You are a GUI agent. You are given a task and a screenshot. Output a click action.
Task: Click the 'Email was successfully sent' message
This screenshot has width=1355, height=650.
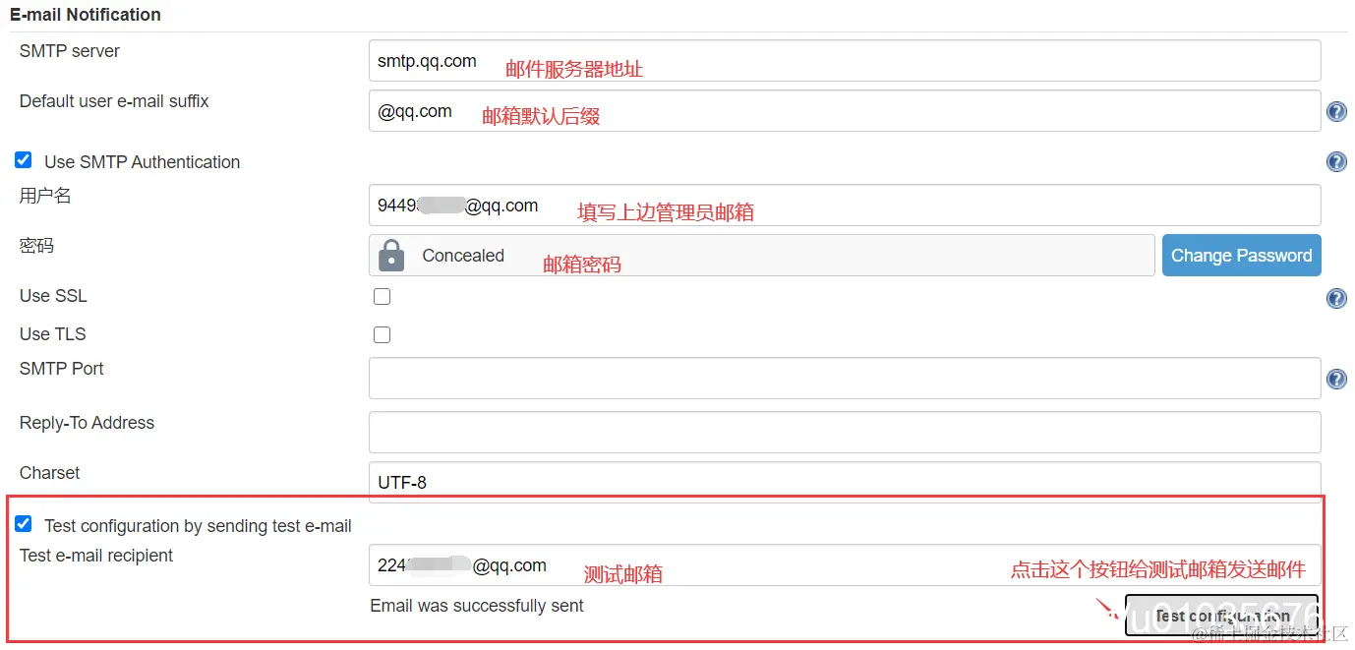click(477, 606)
